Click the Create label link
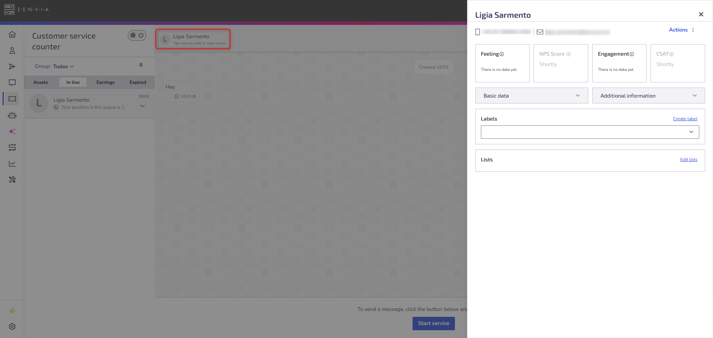Screen dimensions: 713x338 click(x=685, y=119)
